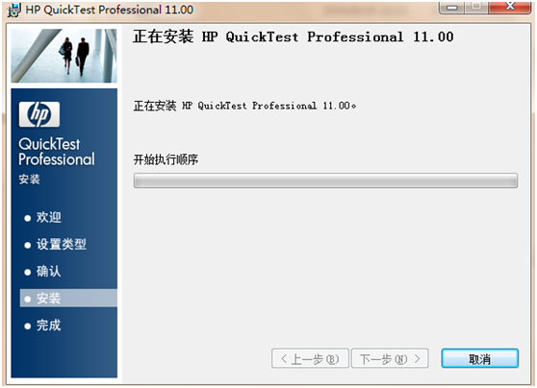Click the 开始执行顺序 status text
537x388 pixels.
[166, 159]
